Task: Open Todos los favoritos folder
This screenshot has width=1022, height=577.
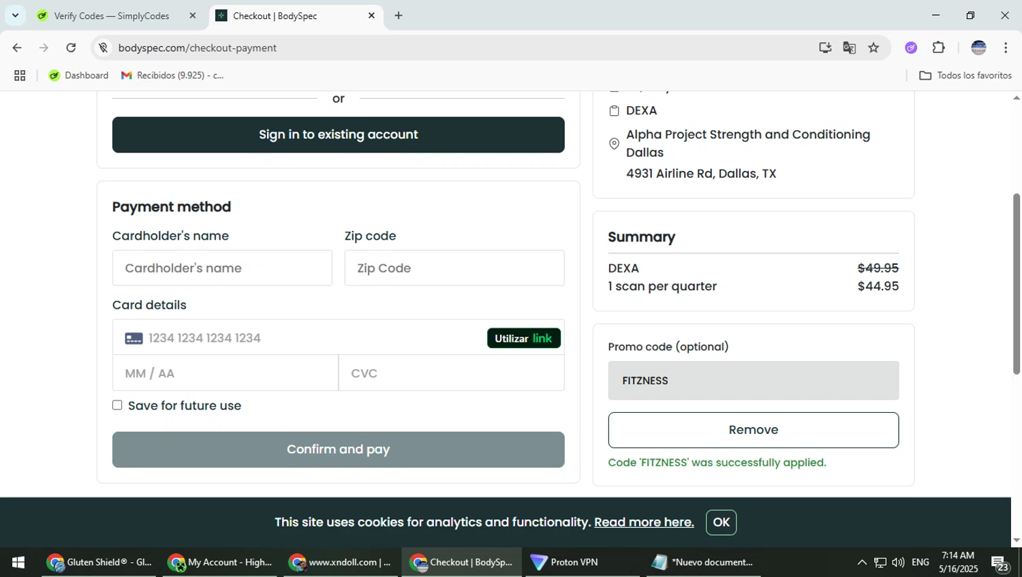Action: click(x=965, y=76)
